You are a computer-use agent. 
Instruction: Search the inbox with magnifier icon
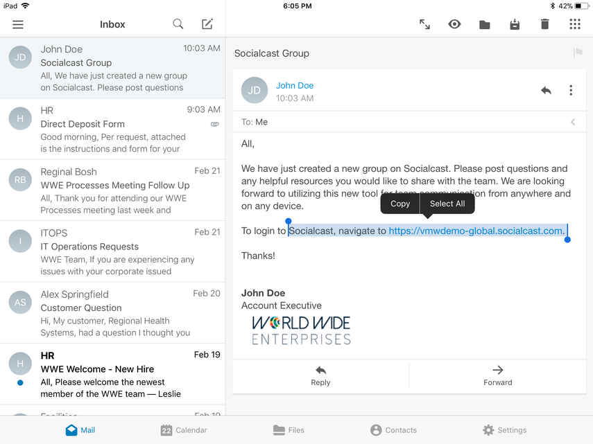(x=178, y=24)
